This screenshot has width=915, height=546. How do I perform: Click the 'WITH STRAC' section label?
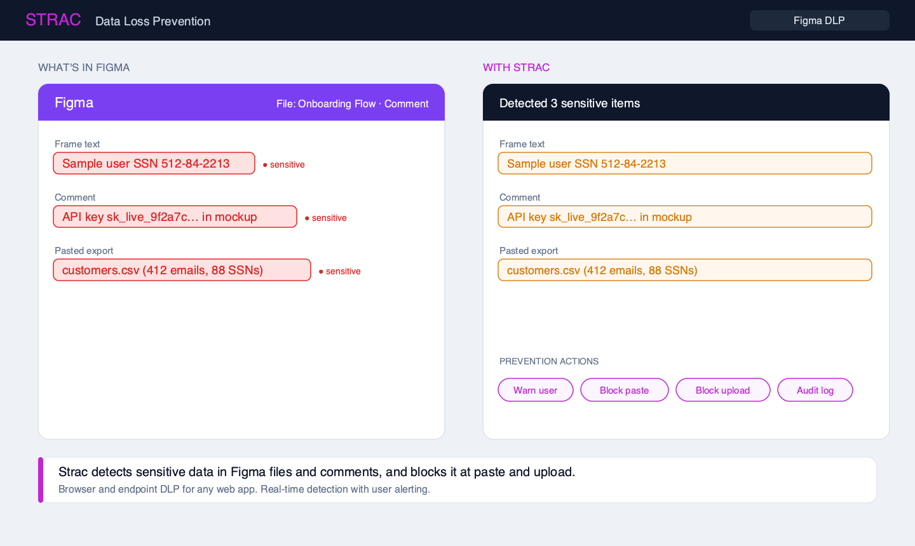(x=517, y=67)
